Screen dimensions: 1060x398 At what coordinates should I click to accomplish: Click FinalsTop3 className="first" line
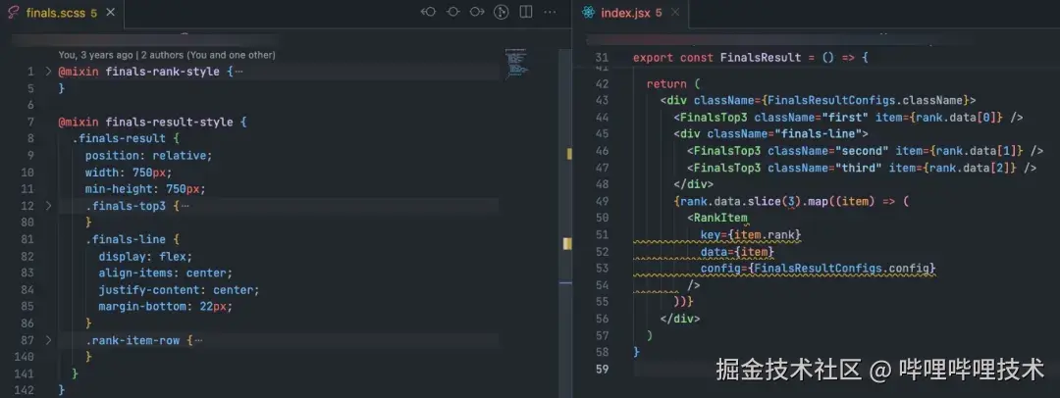pyautogui.click(x=848, y=118)
